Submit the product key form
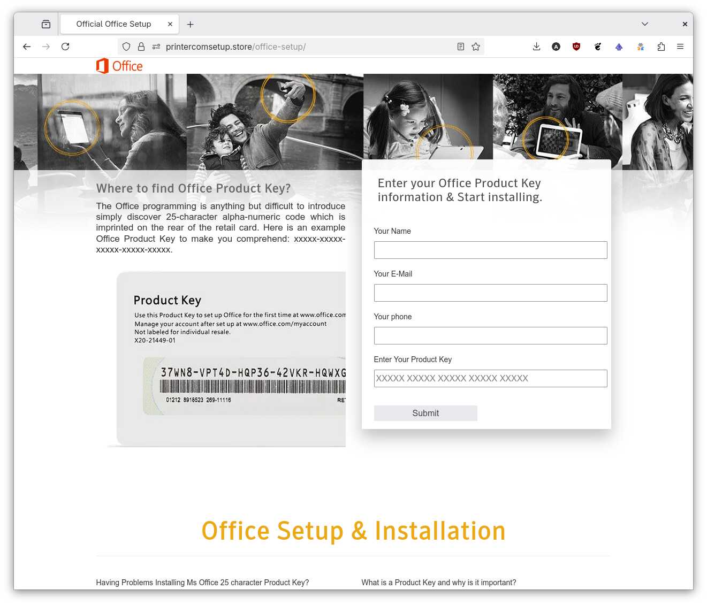 pyautogui.click(x=425, y=413)
